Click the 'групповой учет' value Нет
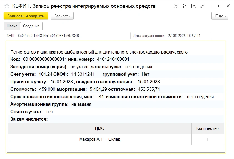 pyautogui.click(x=146, y=74)
